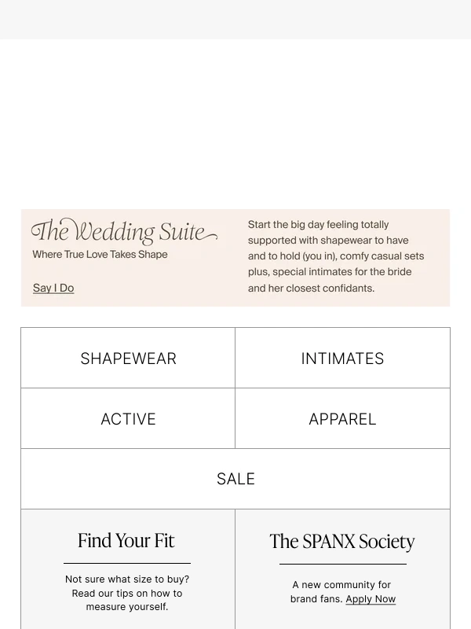
Task: Select the APPAREL category
Action: (342, 419)
